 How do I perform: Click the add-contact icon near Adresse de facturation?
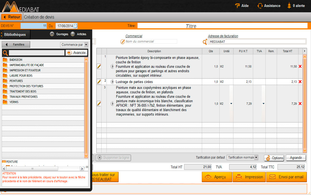point(205,42)
